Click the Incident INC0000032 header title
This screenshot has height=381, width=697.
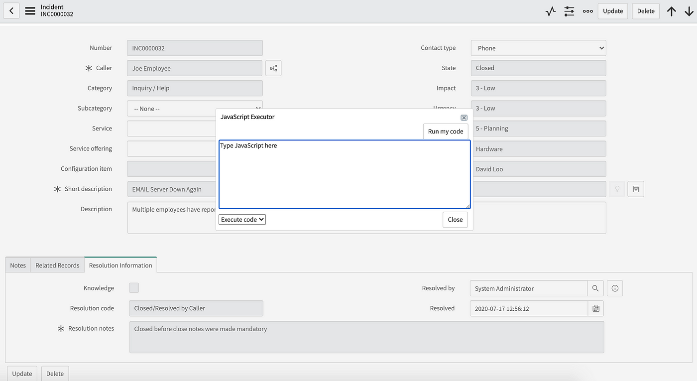(57, 10)
